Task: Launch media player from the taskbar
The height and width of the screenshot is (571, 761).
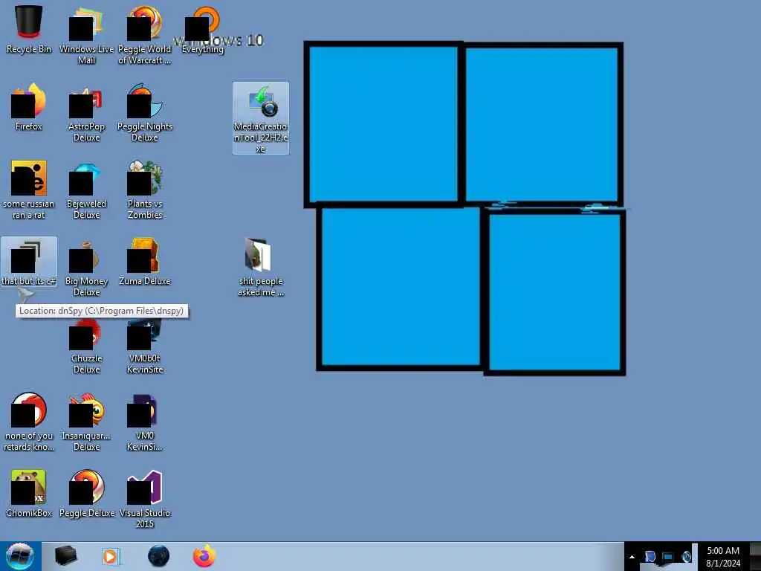Action: [x=111, y=556]
